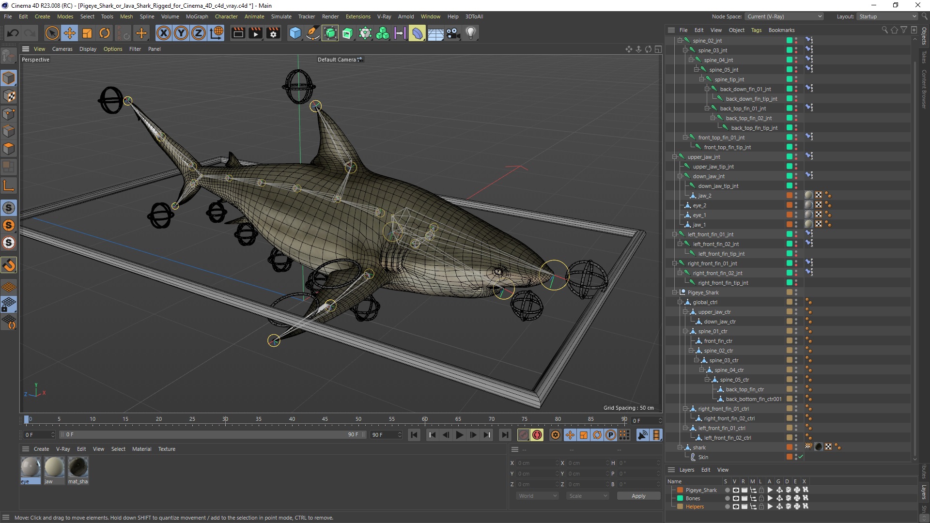
Task: Switch to Polygons mode
Action: (9, 149)
